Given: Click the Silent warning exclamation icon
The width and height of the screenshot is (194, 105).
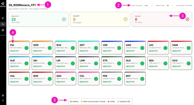Looking at the screenshot, I should point(126,19).
